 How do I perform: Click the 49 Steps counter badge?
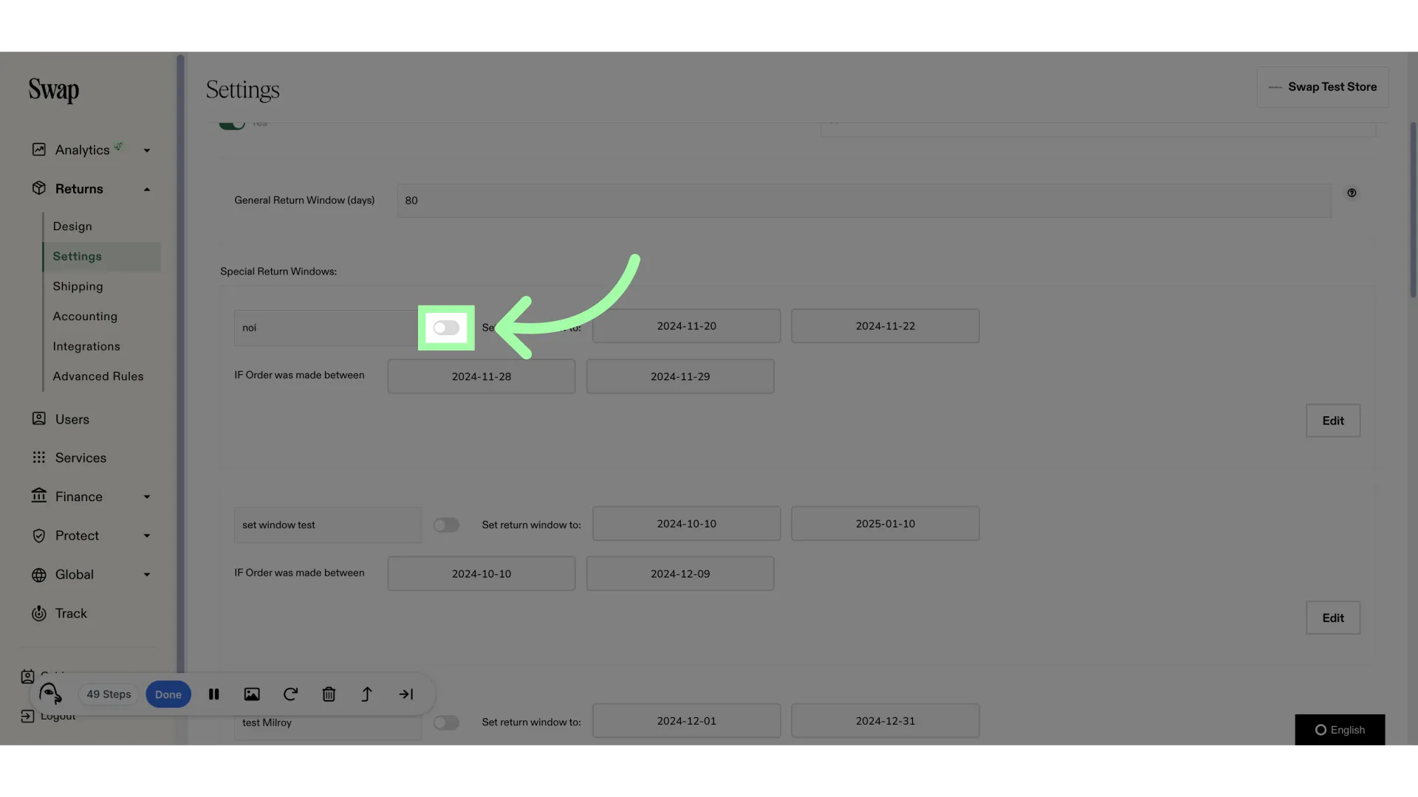tap(109, 694)
